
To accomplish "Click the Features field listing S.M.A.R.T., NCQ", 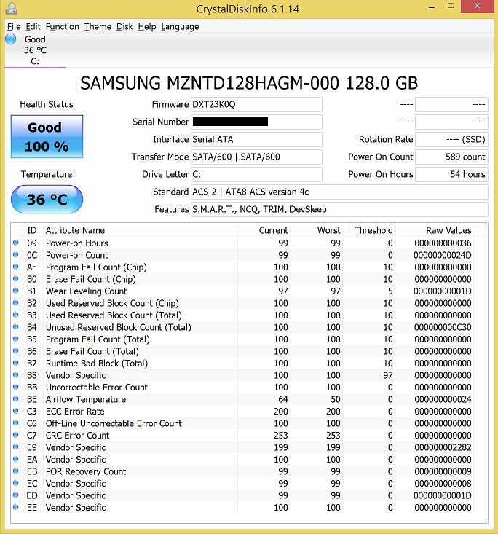I will point(339,209).
